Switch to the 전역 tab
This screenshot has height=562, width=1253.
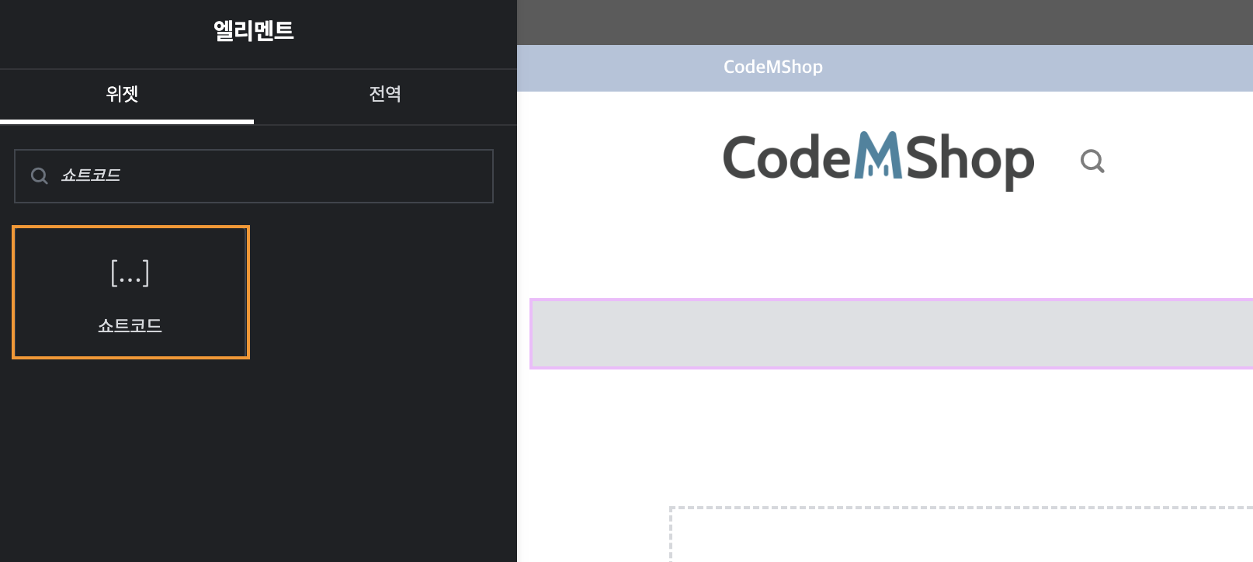[x=385, y=96]
